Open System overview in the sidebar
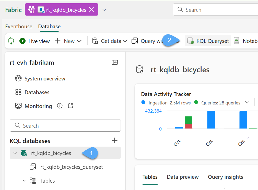258x190 pixels. [x=45, y=79]
